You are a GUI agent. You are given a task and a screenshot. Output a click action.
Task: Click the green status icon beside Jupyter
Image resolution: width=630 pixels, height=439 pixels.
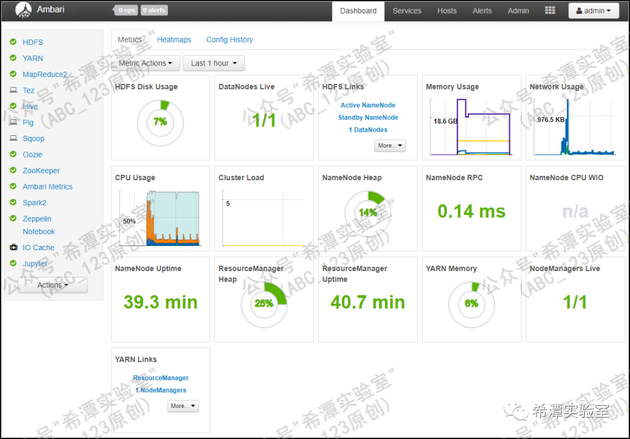(x=13, y=264)
